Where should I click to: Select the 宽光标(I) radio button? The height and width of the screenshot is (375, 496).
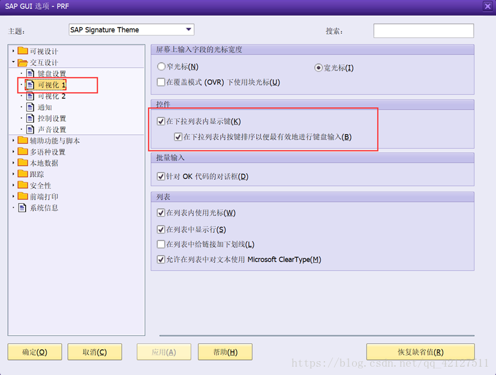pyautogui.click(x=318, y=68)
